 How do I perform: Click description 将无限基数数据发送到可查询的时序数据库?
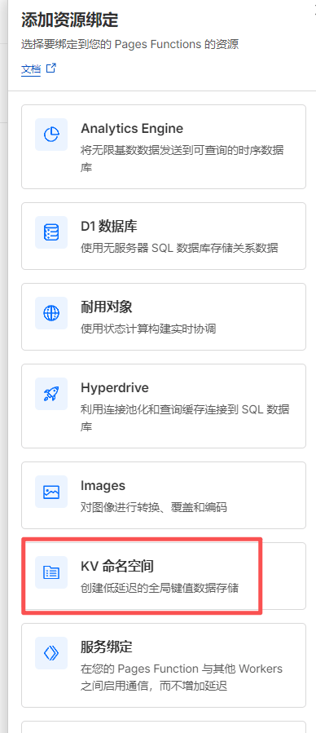[182, 158]
